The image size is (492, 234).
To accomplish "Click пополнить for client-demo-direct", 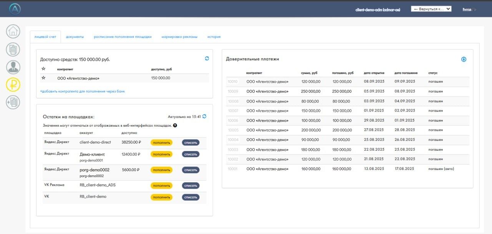I will pyautogui.click(x=161, y=143).
